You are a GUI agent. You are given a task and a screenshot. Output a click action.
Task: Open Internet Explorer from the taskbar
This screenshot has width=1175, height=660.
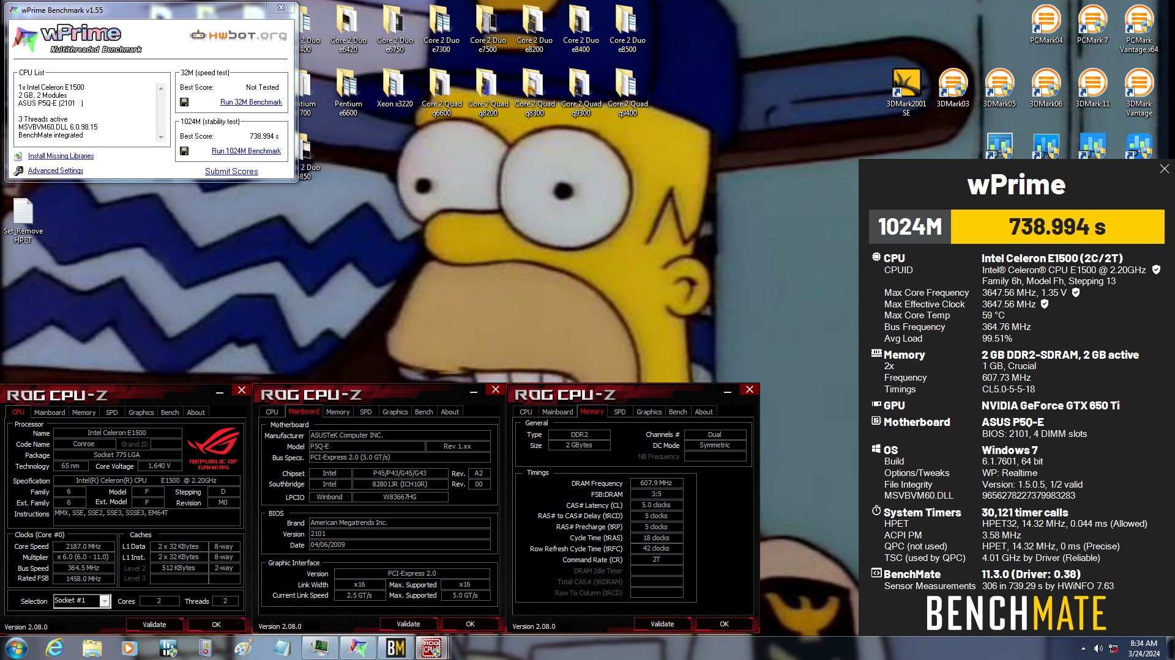[x=54, y=648]
